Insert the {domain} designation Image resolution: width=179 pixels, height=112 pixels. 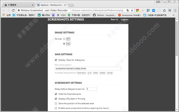(81, 73)
